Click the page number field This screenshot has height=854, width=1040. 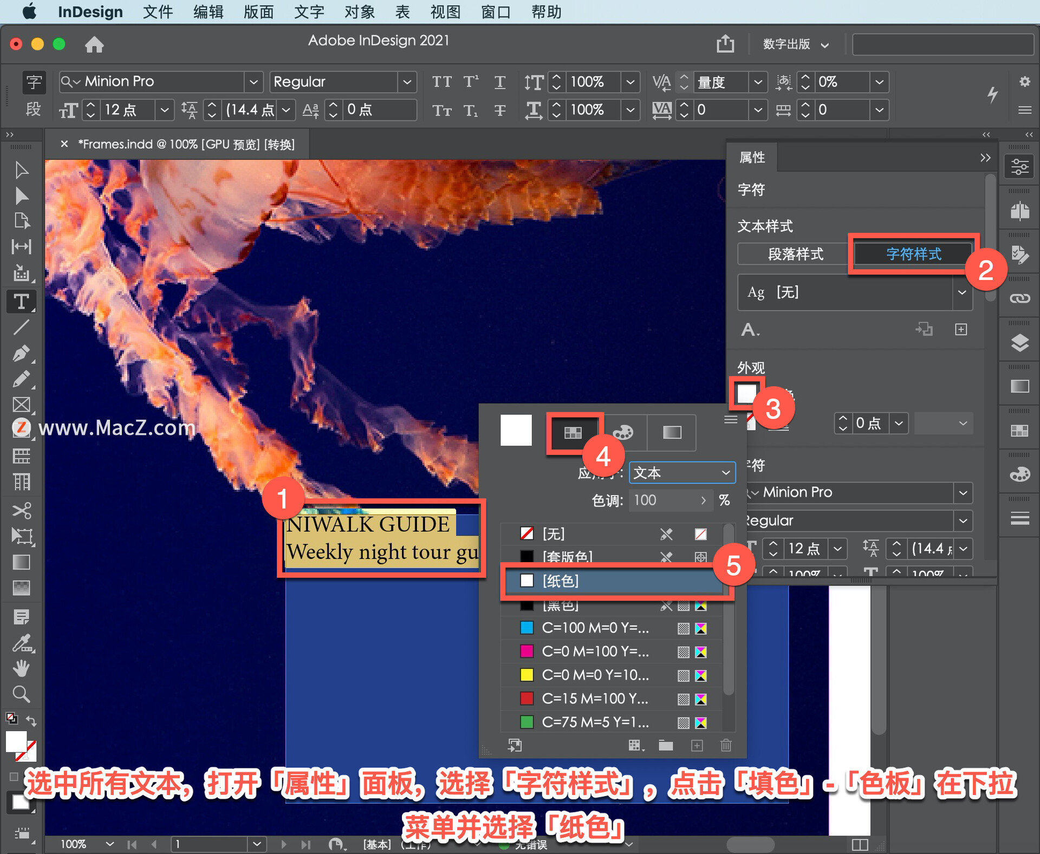point(210,844)
